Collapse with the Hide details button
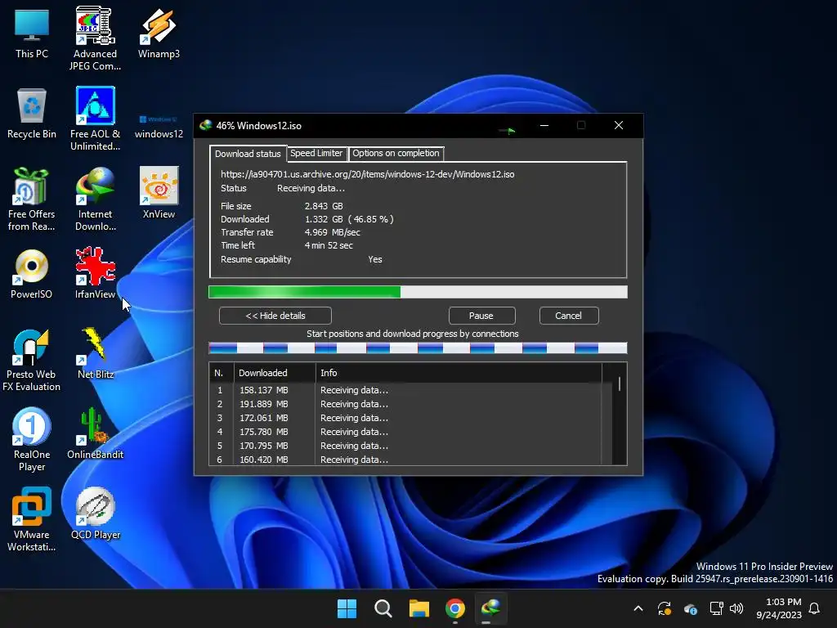 (275, 316)
